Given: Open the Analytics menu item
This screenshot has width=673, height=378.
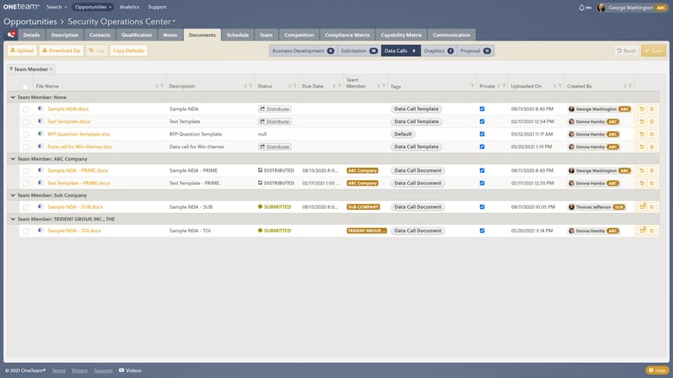Looking at the screenshot, I should coord(129,7).
